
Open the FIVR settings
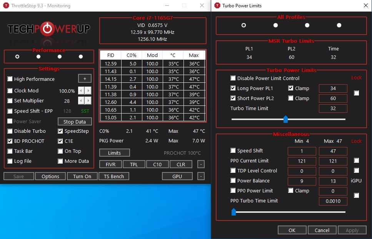[110, 164]
